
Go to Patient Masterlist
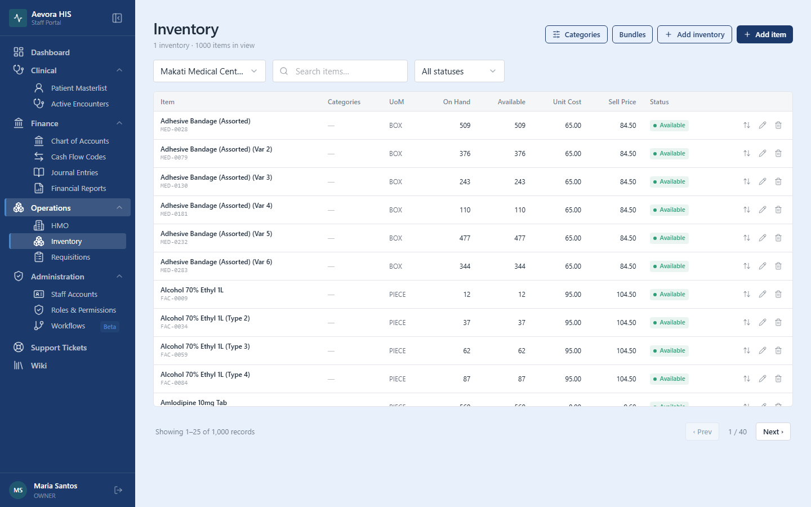click(68, 88)
